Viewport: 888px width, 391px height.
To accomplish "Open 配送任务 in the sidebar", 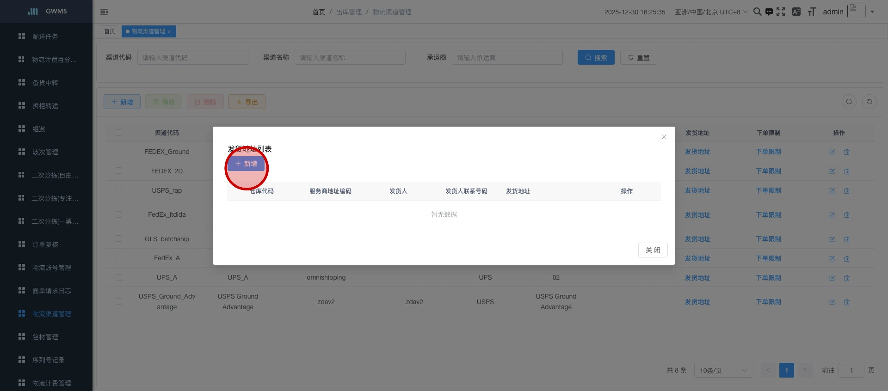I will pos(46,37).
